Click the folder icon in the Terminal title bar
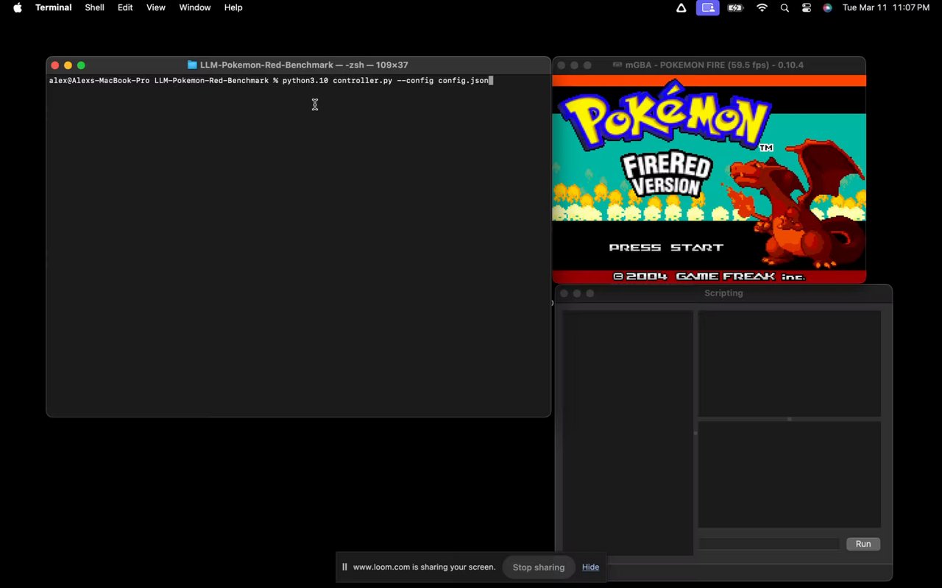Screen dimensions: 942x588 pos(192,65)
